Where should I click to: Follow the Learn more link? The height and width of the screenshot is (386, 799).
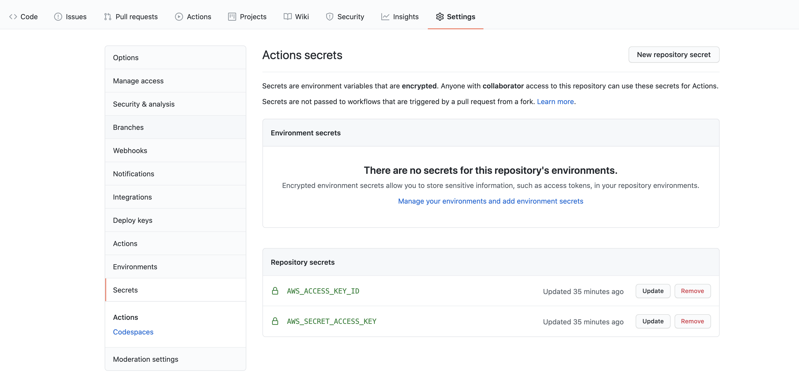click(555, 102)
